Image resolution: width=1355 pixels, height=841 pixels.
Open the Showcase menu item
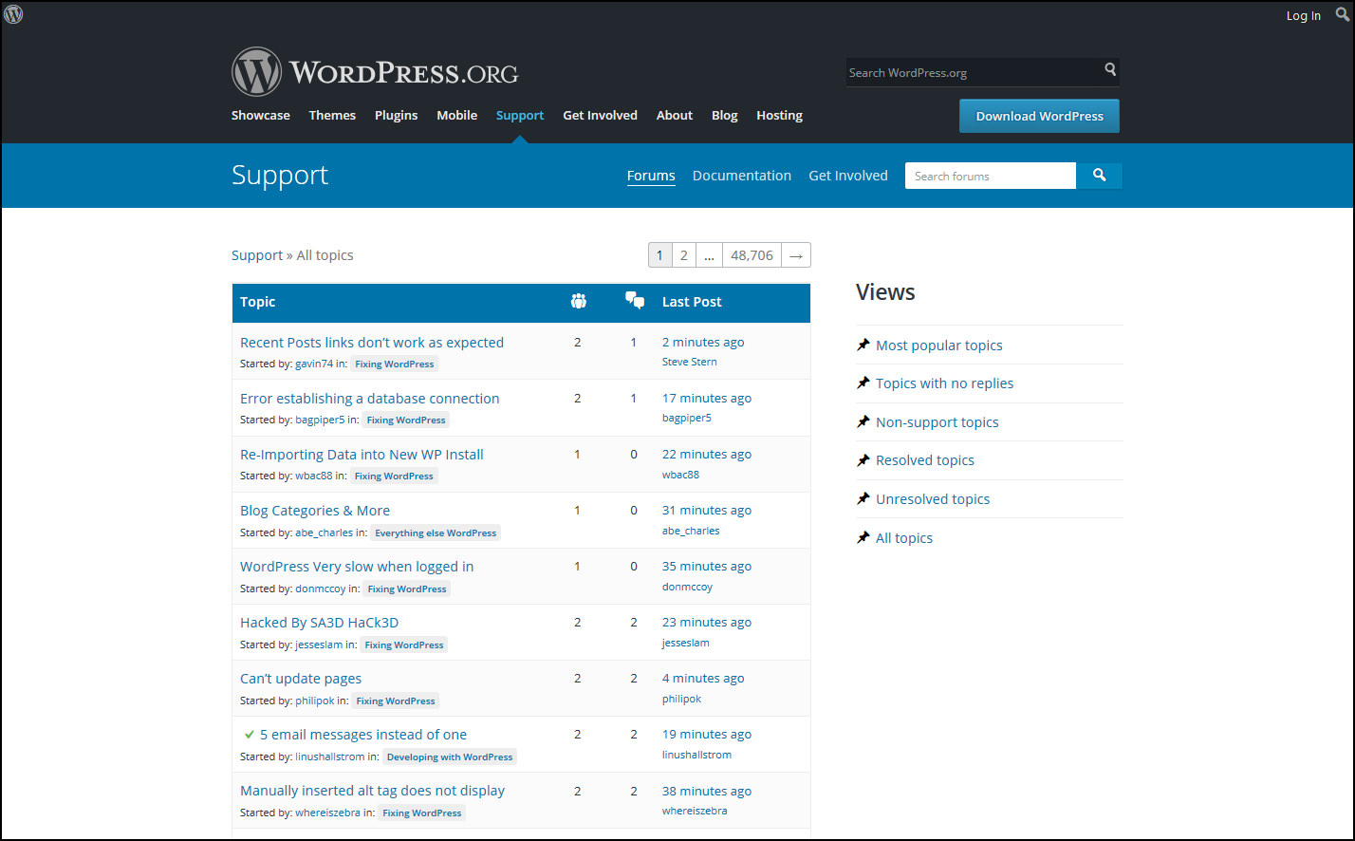coord(261,116)
